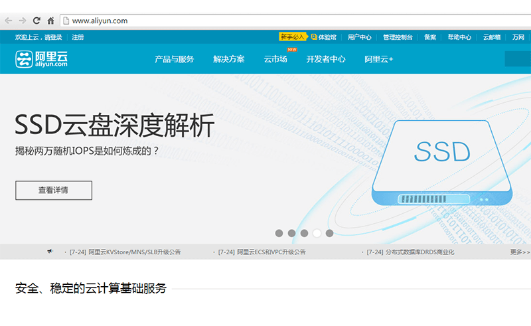Screen dimensions: 531x326
Task: Select the fourth white carousel dot
Action: tap(317, 233)
